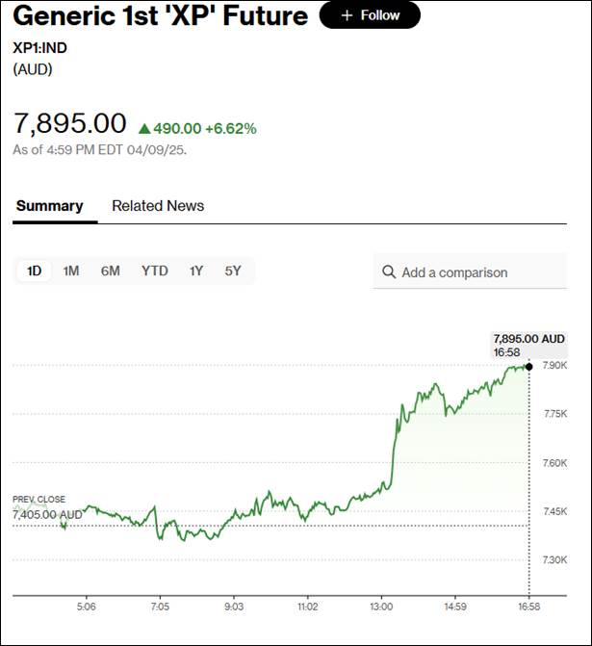This screenshot has width=592, height=646.
Task: Open the Summary tab
Action: [x=49, y=205]
